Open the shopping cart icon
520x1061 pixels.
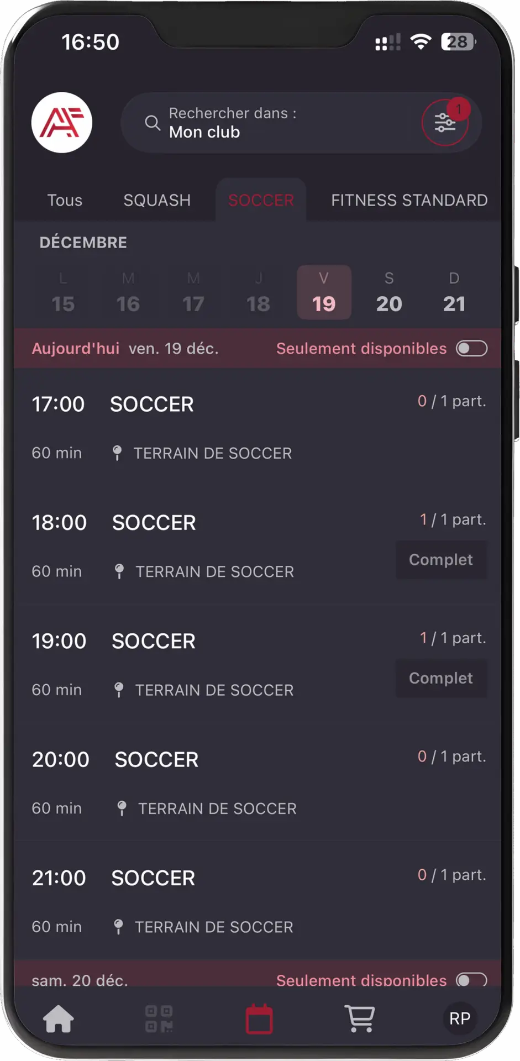pyautogui.click(x=360, y=1019)
